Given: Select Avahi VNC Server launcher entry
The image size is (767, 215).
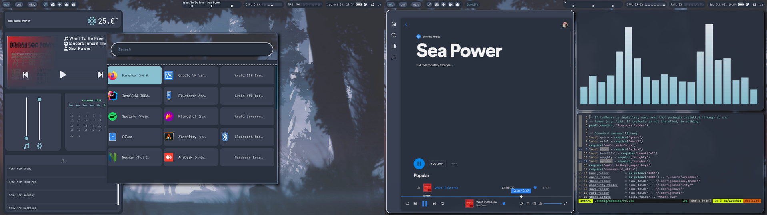Looking at the screenshot, I should (x=247, y=96).
